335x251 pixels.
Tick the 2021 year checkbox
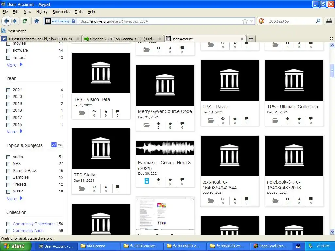[8, 90]
